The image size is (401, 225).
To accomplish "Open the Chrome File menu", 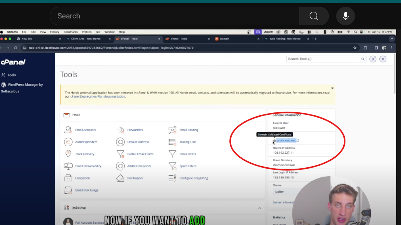I will [24, 32].
